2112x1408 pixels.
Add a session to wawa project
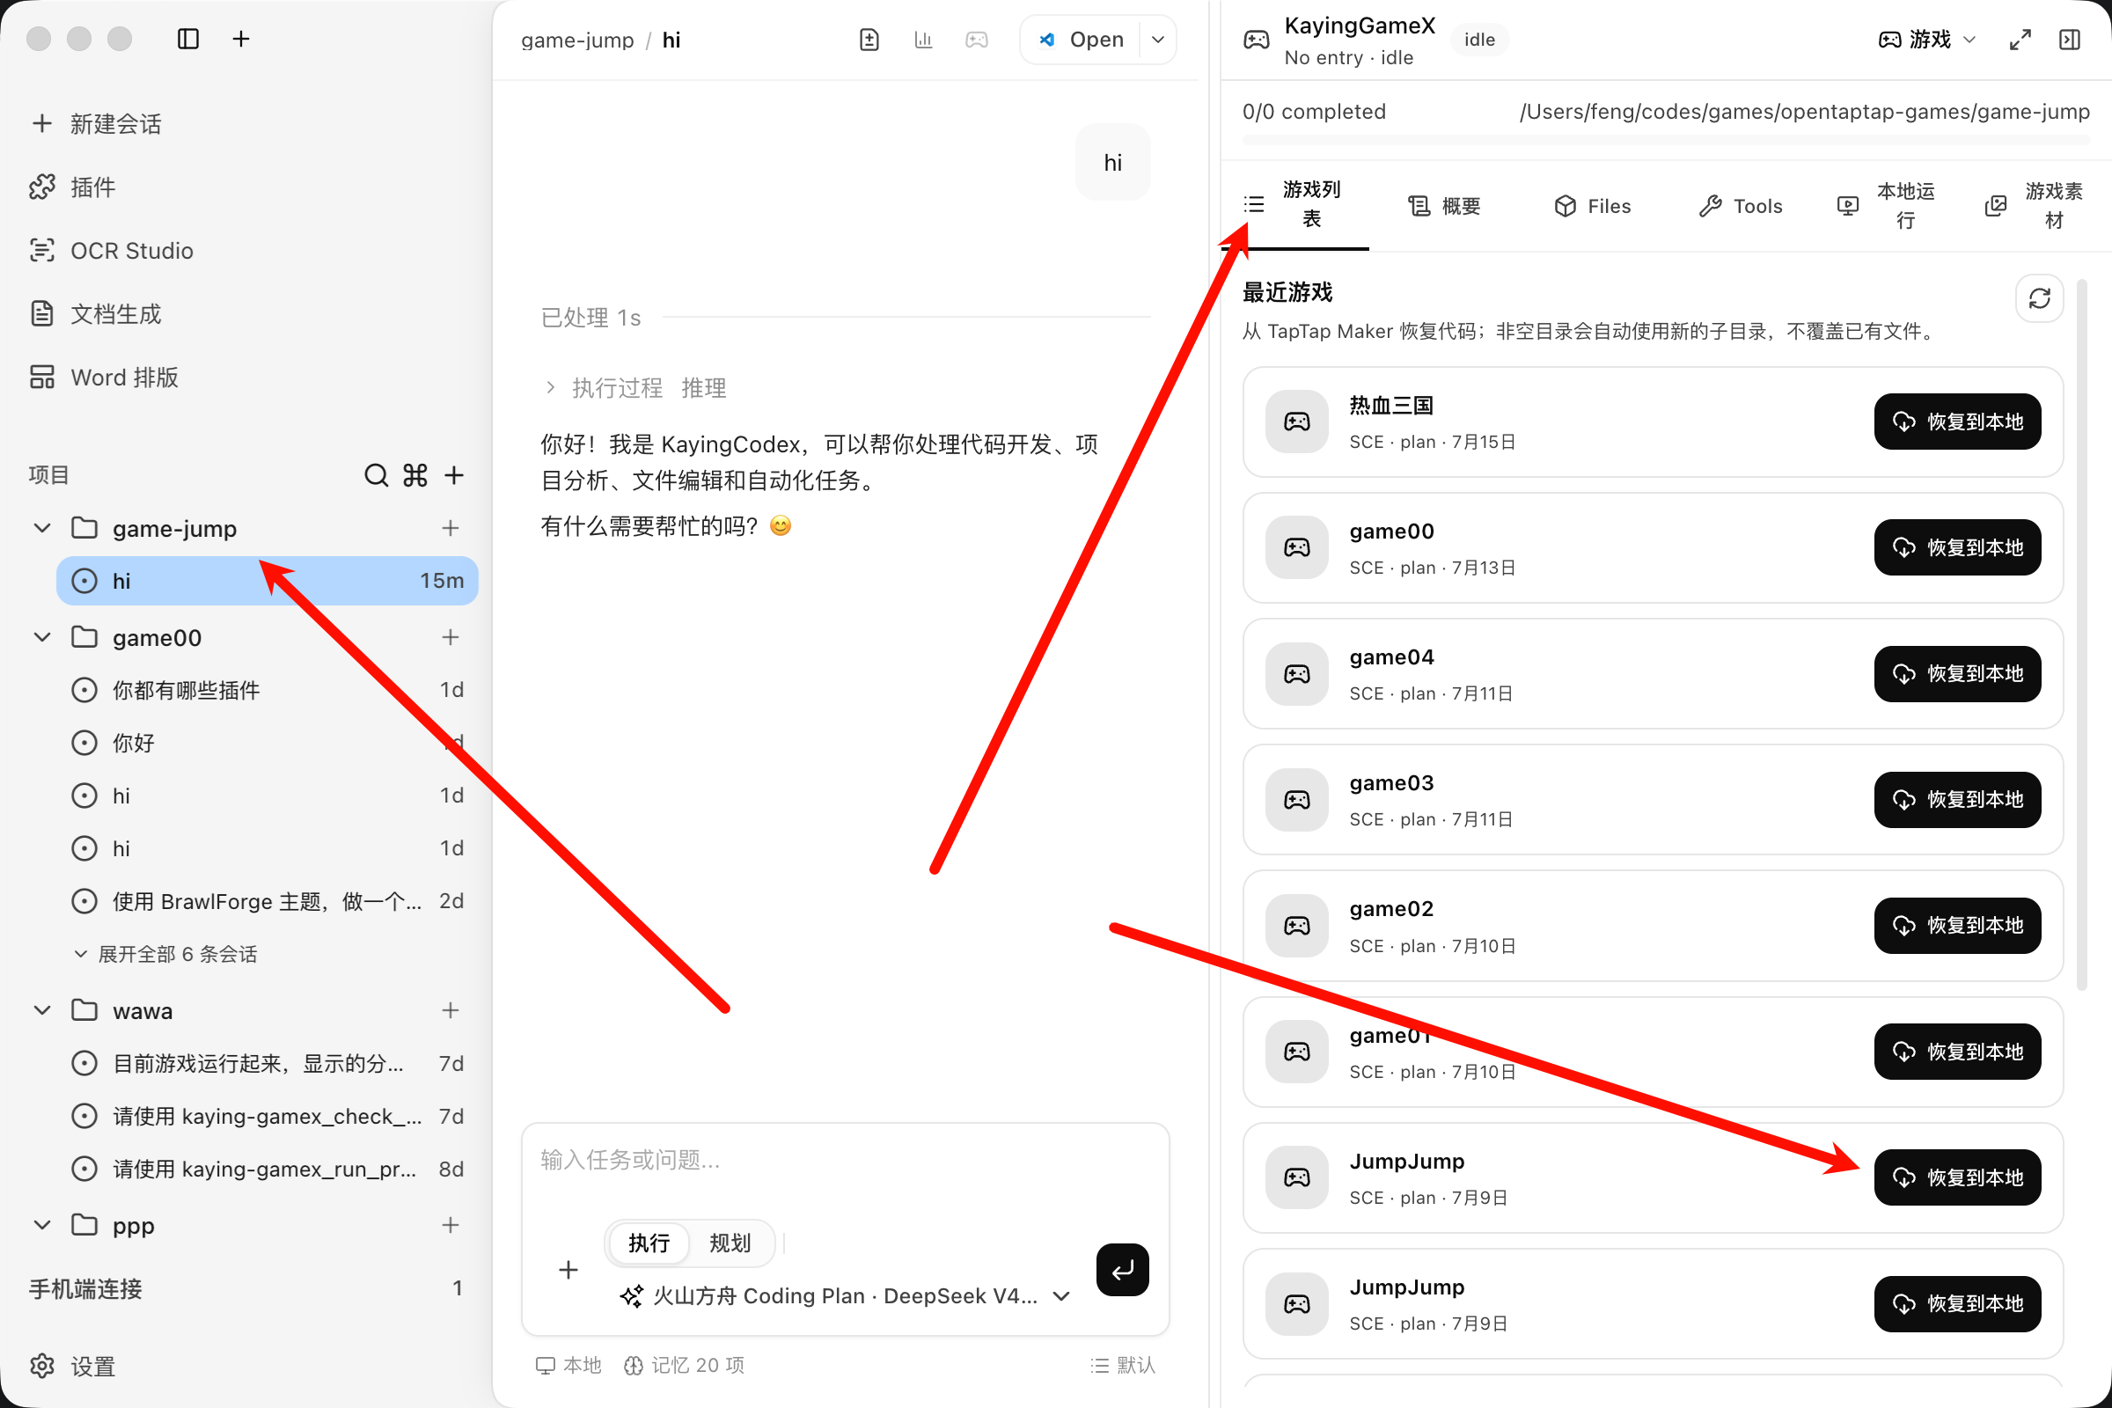click(x=451, y=1010)
